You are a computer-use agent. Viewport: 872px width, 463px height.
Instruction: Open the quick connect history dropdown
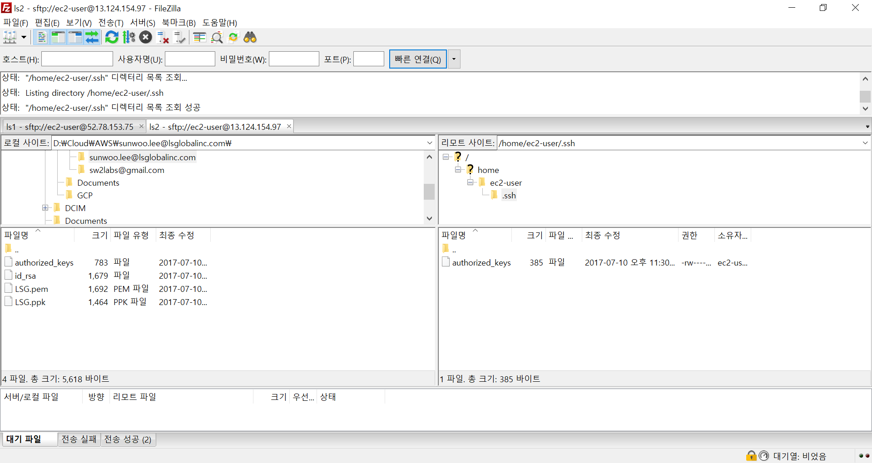[x=454, y=59]
